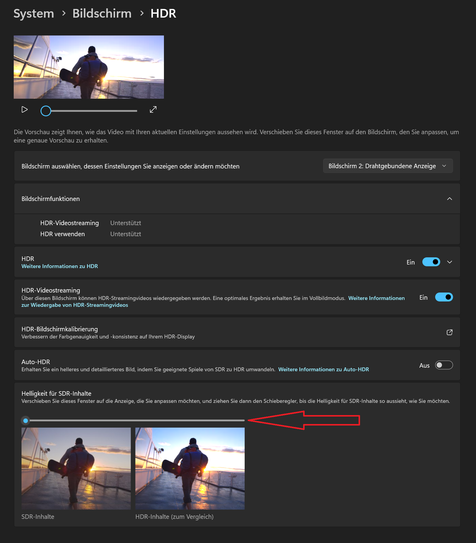
Task: Open HDR-Bildschirmkalibrierung external link icon
Action: [x=449, y=332]
